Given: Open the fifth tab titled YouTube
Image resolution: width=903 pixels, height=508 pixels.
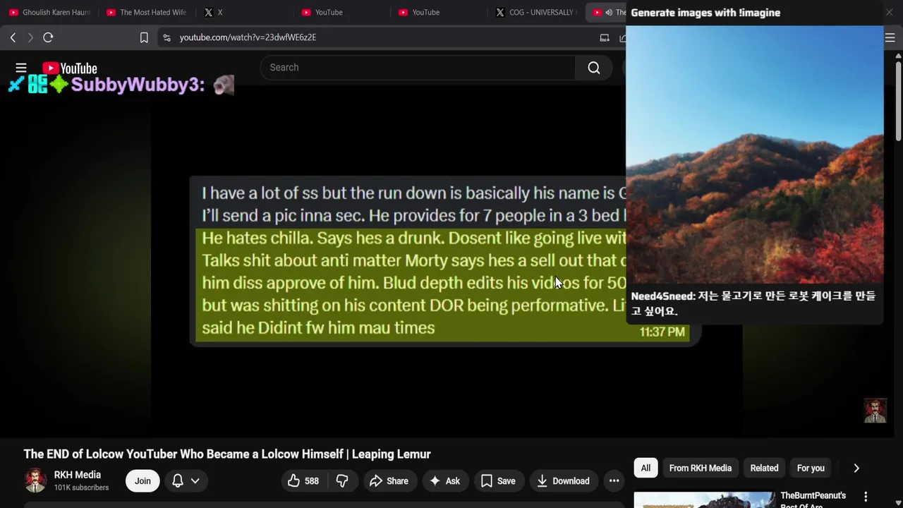Looking at the screenshot, I should pyautogui.click(x=439, y=12).
